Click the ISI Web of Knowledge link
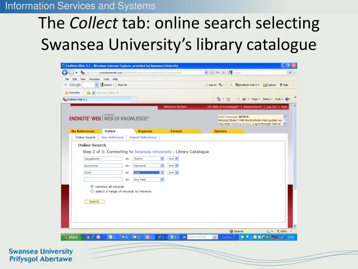 [x=223, y=107]
